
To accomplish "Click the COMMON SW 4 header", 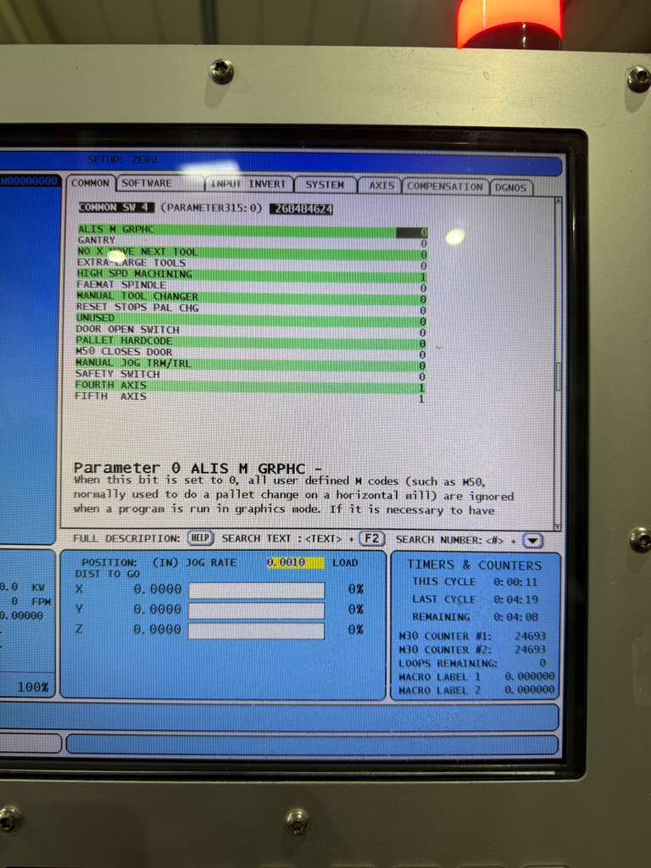I will click(x=116, y=208).
